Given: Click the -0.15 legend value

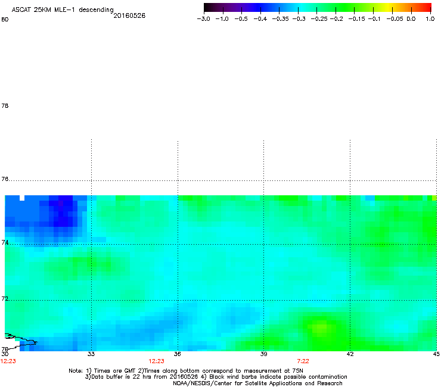Looking at the screenshot, I should coord(356,19).
